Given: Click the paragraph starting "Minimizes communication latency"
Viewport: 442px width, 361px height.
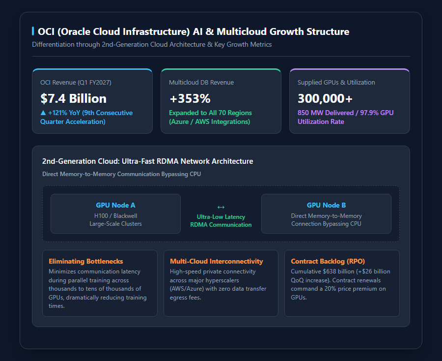Looking at the screenshot, I should click(98, 289).
